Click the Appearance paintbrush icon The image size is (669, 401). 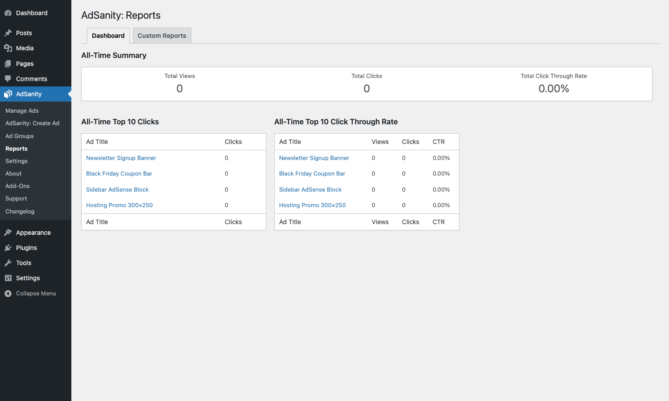coord(8,233)
